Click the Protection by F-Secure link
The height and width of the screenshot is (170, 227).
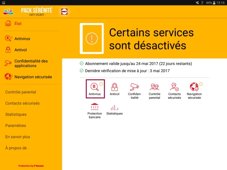coord(31,166)
